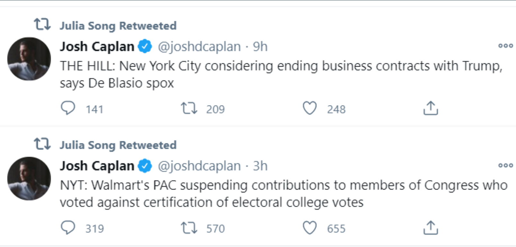Viewport: 516px width, 247px height.
Task: Reply to the Walmart PAC tweet
Action: coord(68,228)
